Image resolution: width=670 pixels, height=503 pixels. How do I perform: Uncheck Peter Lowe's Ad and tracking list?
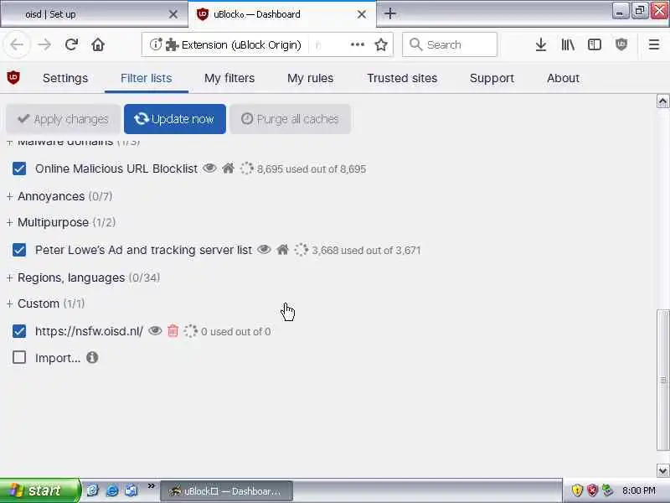click(19, 250)
